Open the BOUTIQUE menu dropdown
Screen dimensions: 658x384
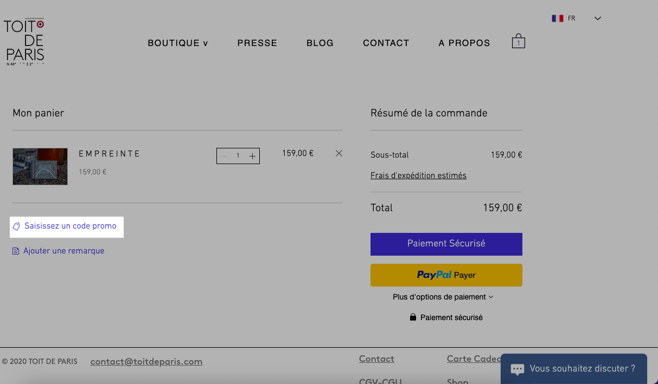point(178,43)
